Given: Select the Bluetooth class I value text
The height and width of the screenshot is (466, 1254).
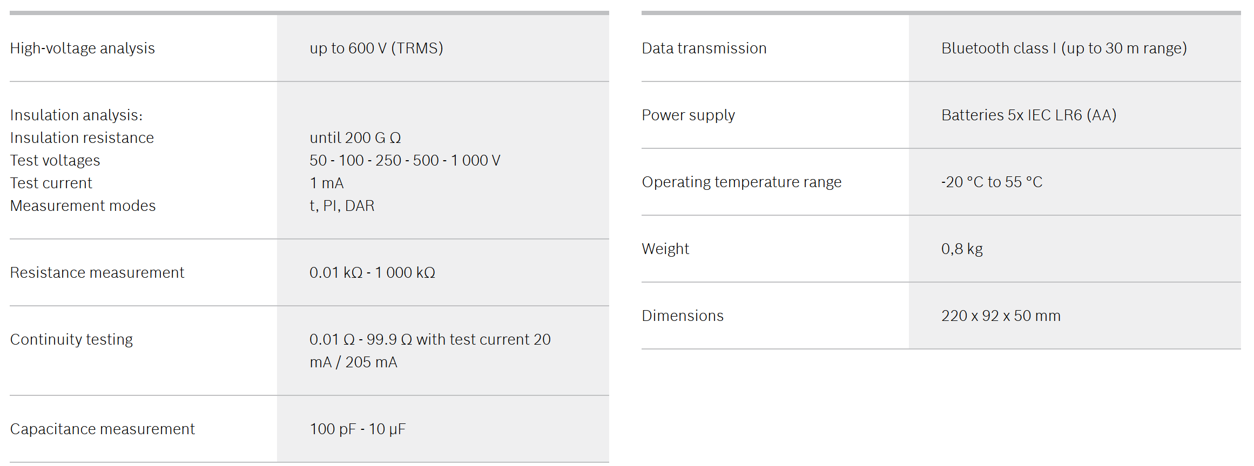Looking at the screenshot, I should tap(1063, 49).
